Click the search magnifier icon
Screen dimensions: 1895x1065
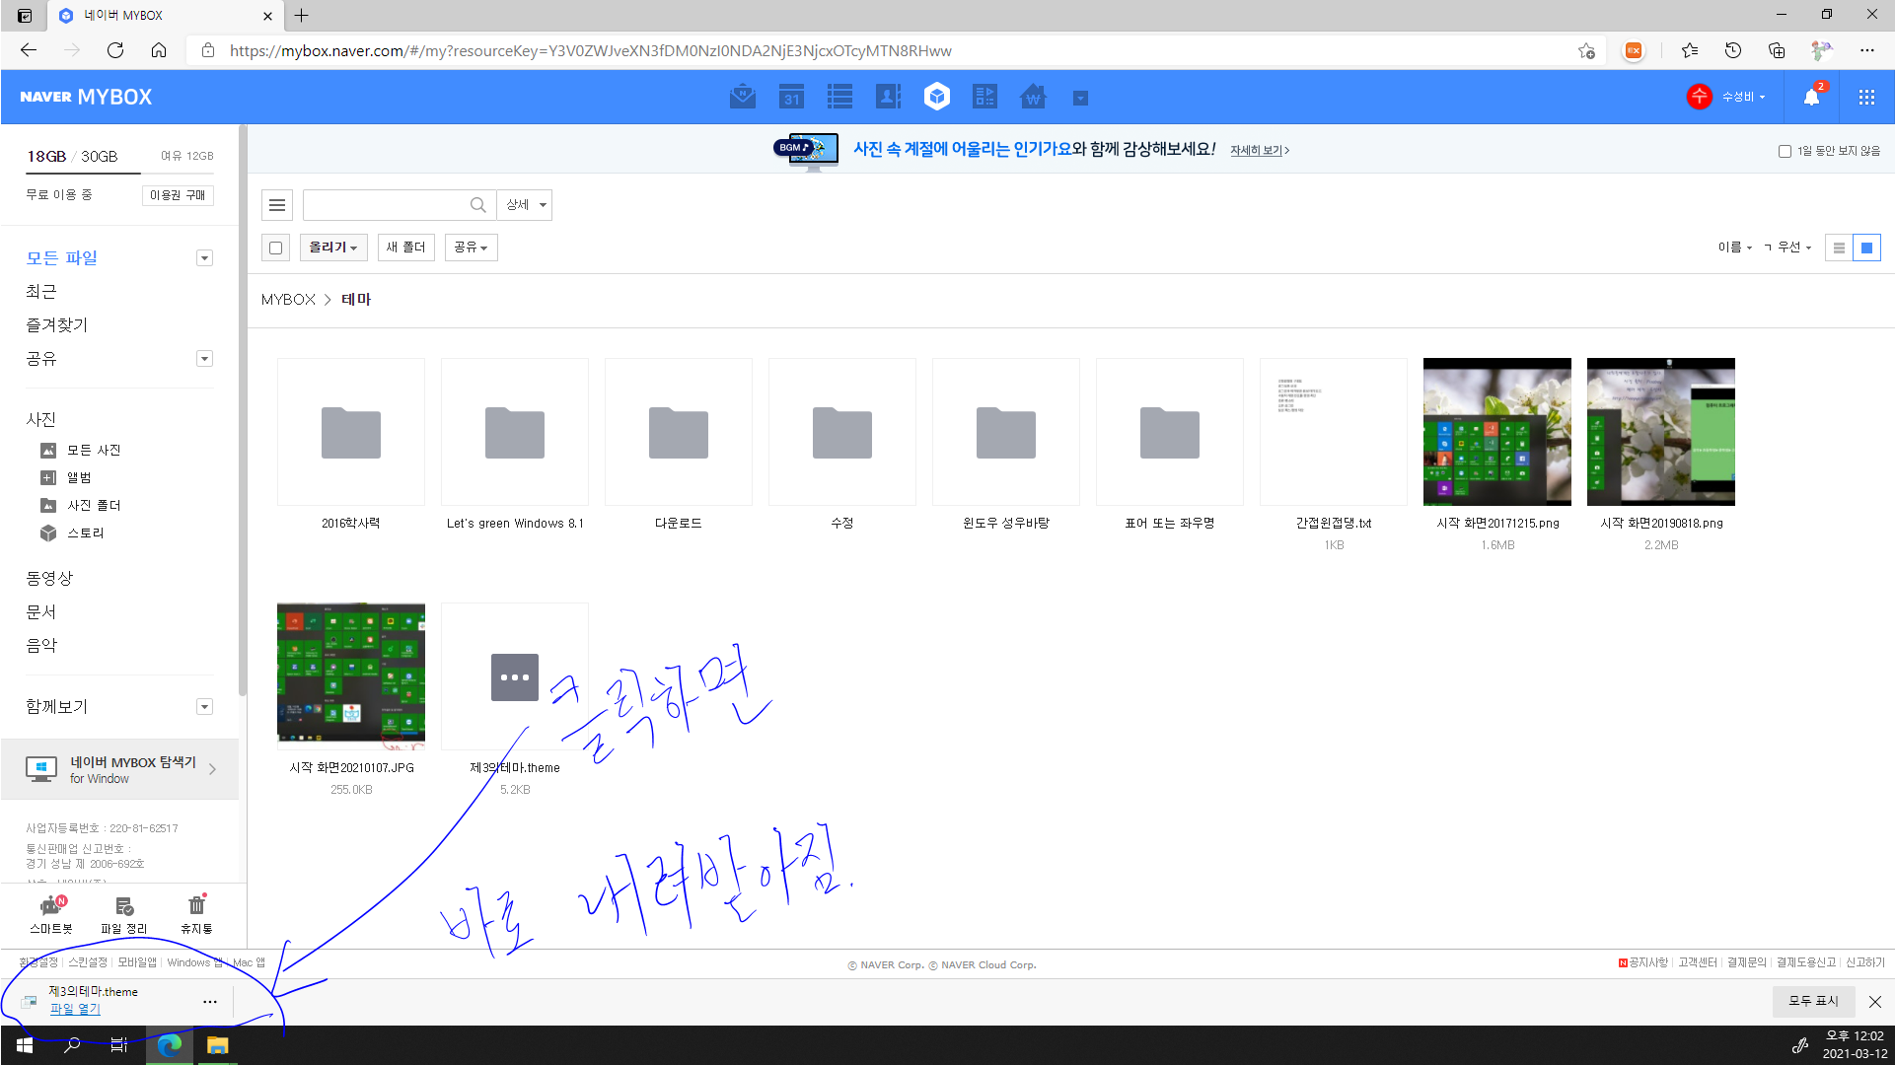pos(477,205)
